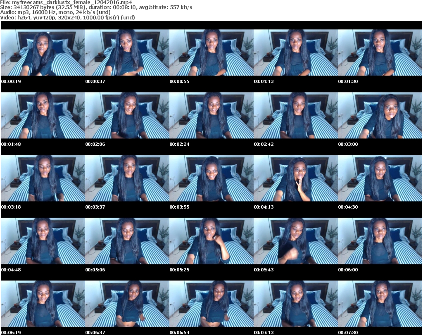Click the thumbnail at timestamp 00:03:18
The width and height of the screenshot is (423, 335).
43,178
